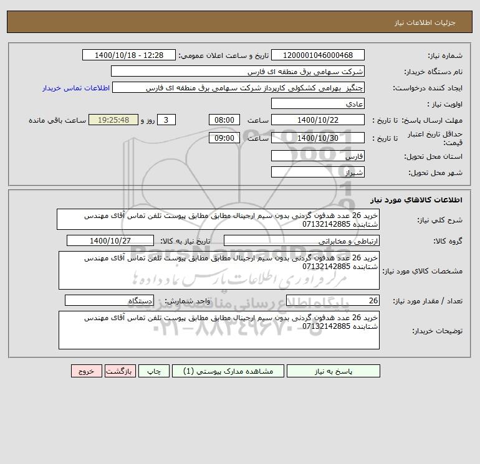This screenshot has width=480, height=464.
Task: Click the جزئیات اطلاعات نیاز header title
Action: pyautogui.click(x=425, y=22)
